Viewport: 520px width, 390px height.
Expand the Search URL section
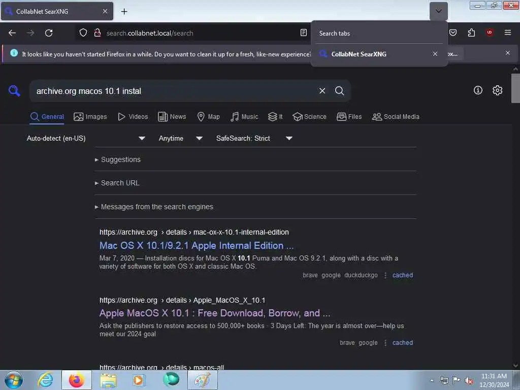point(117,183)
